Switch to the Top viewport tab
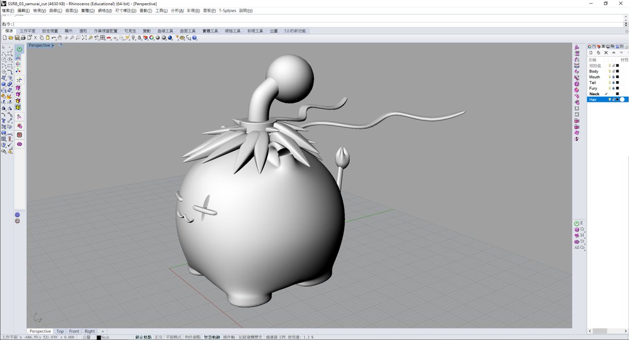 pos(60,331)
